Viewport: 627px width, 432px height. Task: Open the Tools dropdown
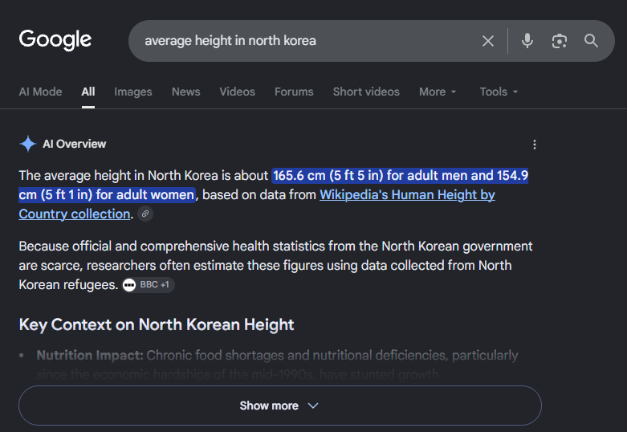pyautogui.click(x=499, y=92)
